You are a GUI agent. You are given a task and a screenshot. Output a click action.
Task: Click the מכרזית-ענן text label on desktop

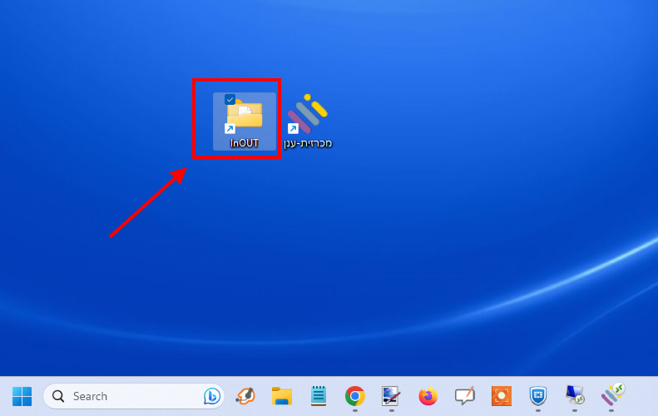[309, 143]
